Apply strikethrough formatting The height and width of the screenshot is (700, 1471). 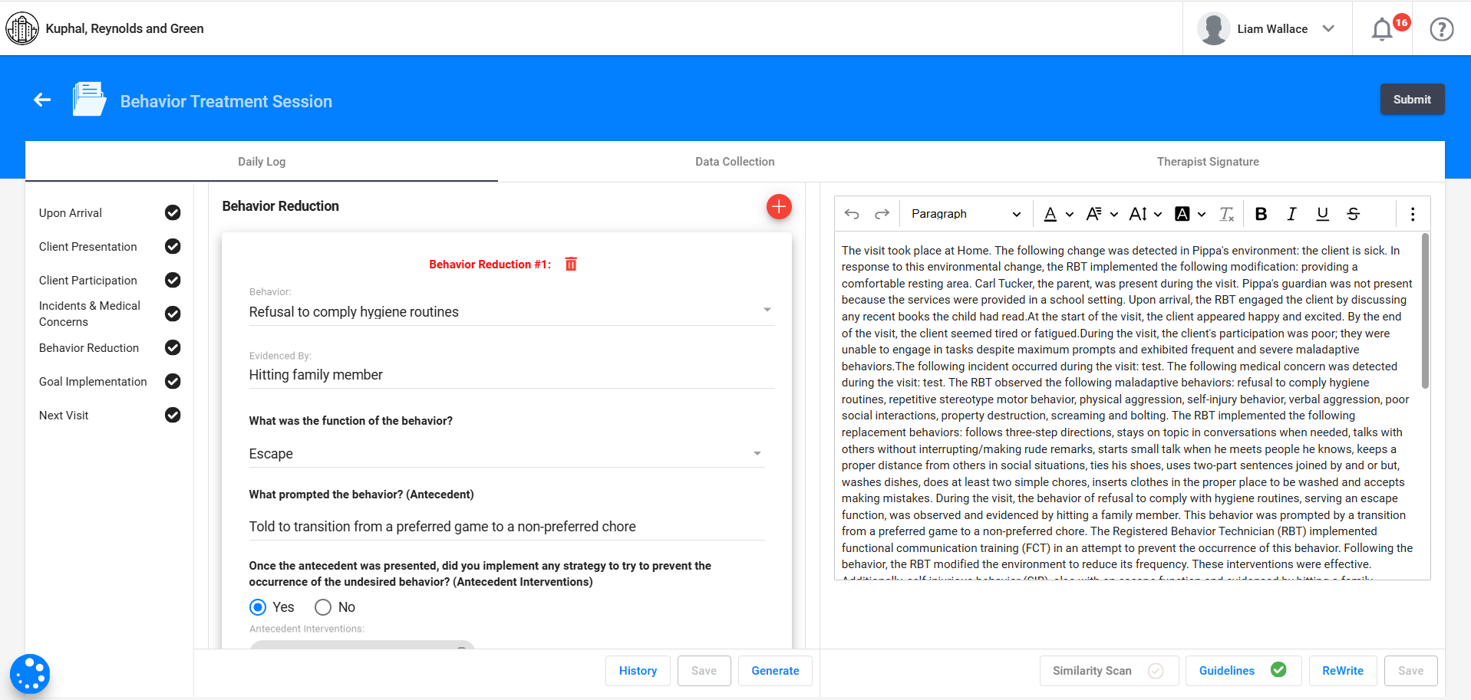pos(1353,214)
